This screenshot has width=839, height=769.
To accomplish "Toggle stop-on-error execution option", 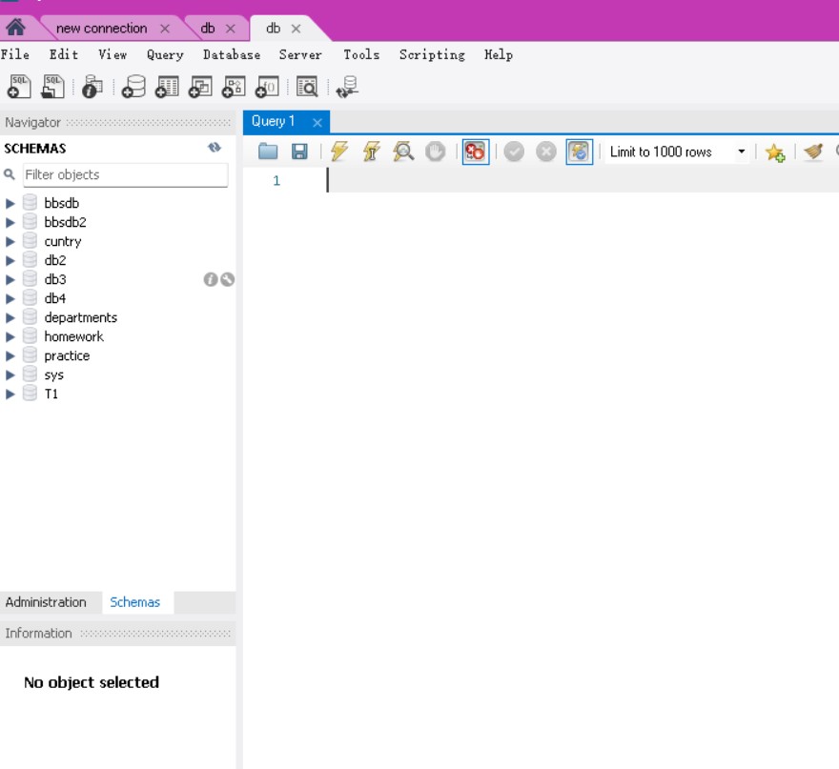I will coord(476,152).
